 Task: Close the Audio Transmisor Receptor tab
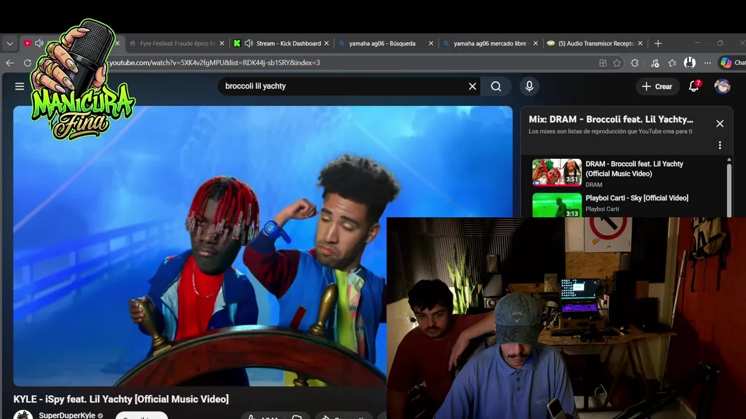click(640, 44)
